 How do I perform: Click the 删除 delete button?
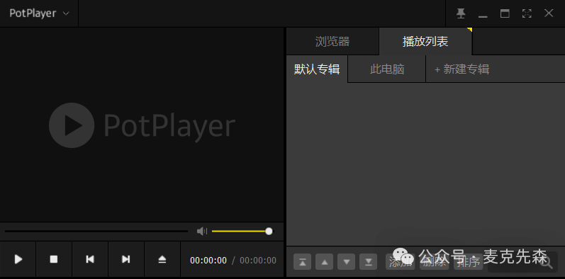click(x=434, y=262)
